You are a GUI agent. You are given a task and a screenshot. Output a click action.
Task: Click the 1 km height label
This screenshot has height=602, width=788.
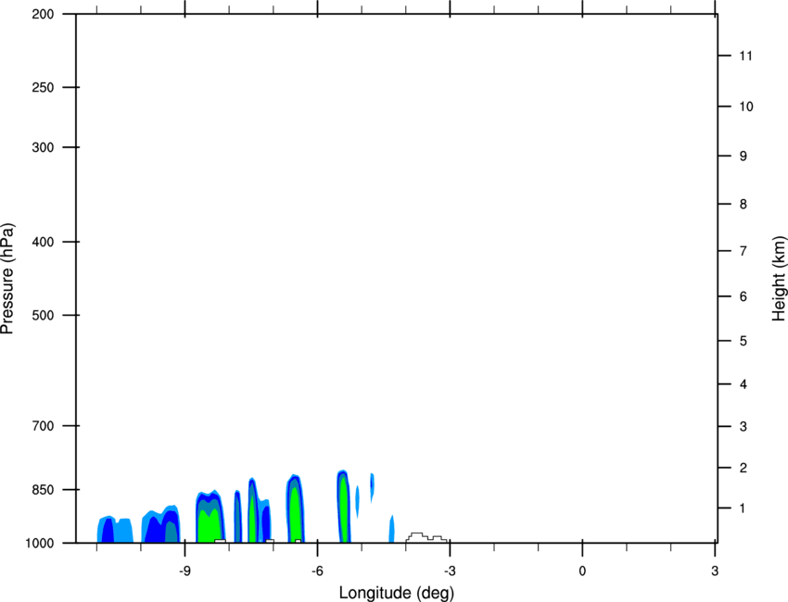(744, 508)
